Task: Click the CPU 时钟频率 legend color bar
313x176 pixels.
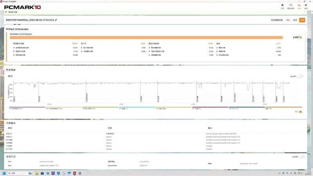Action: (27, 107)
